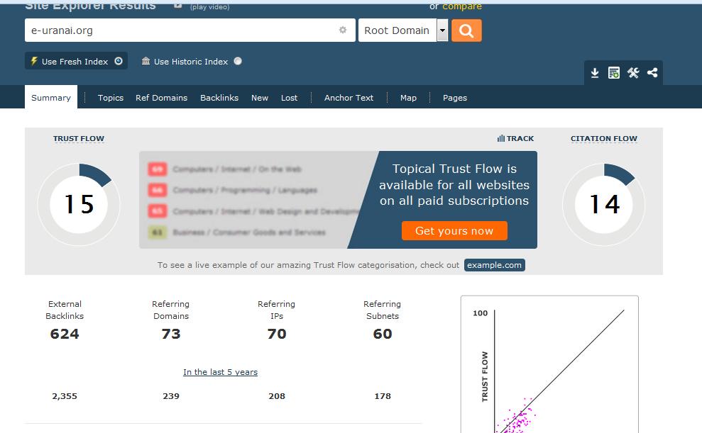Click the (play video) link
This screenshot has width=702, height=433.
tap(209, 7)
